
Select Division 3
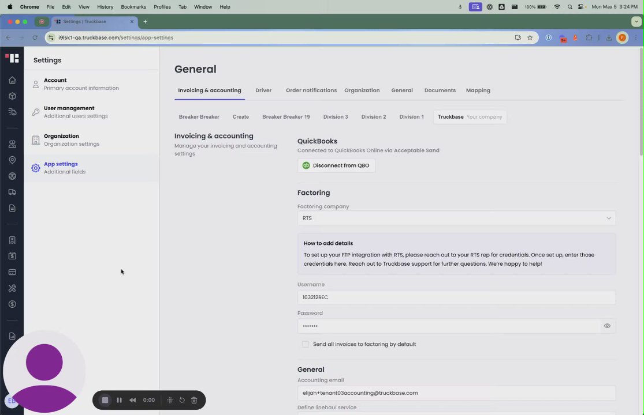pyautogui.click(x=336, y=117)
